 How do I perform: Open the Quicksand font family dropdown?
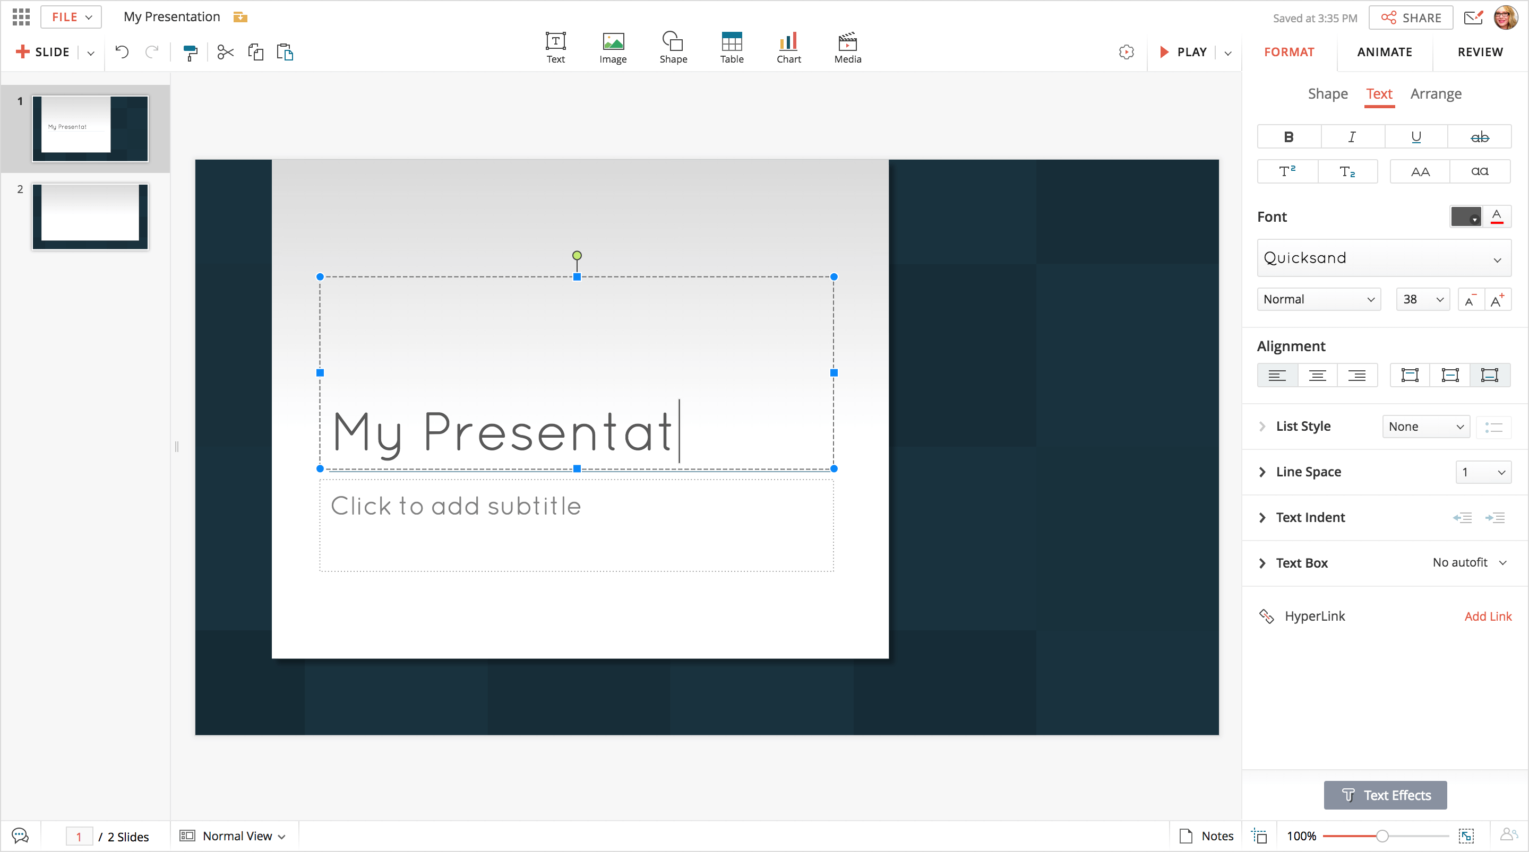(x=1384, y=258)
